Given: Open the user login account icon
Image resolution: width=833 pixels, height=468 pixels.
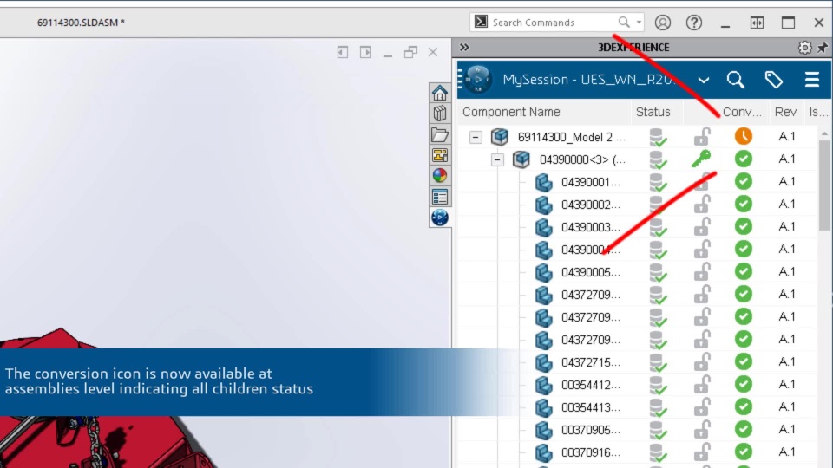Looking at the screenshot, I should (x=662, y=23).
